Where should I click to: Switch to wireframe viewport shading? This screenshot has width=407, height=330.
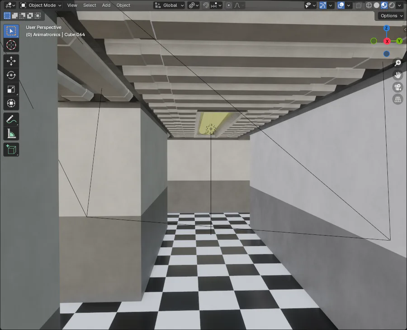click(x=369, y=5)
